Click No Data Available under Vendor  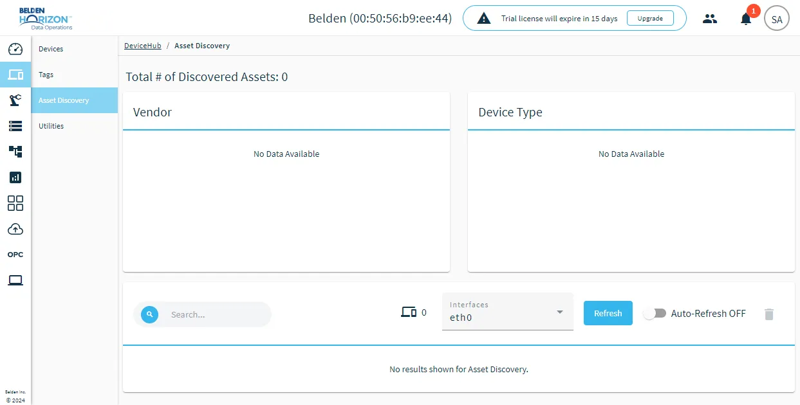point(286,154)
